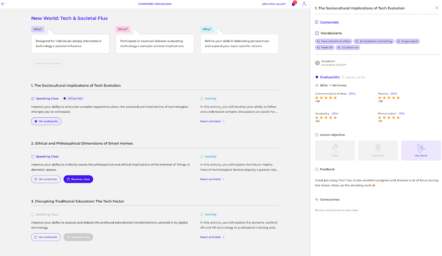Click the Contenido document icon
The image size is (442, 256).
point(317,22)
